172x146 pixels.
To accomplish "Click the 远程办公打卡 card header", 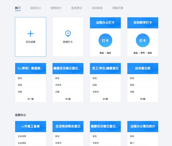I will point(105,23).
